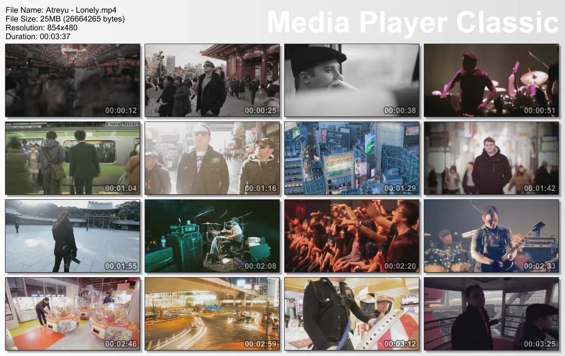Choose the thumbnail stamped 00:01:42
The image size is (565, 356).
491,158
